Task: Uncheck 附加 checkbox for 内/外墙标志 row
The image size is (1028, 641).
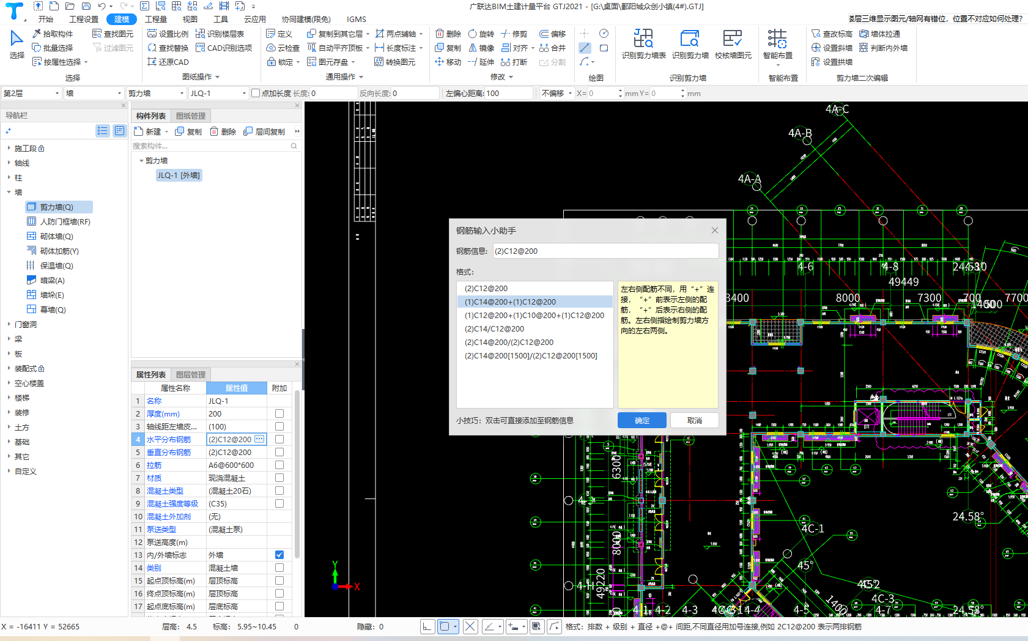Action: pos(279,555)
